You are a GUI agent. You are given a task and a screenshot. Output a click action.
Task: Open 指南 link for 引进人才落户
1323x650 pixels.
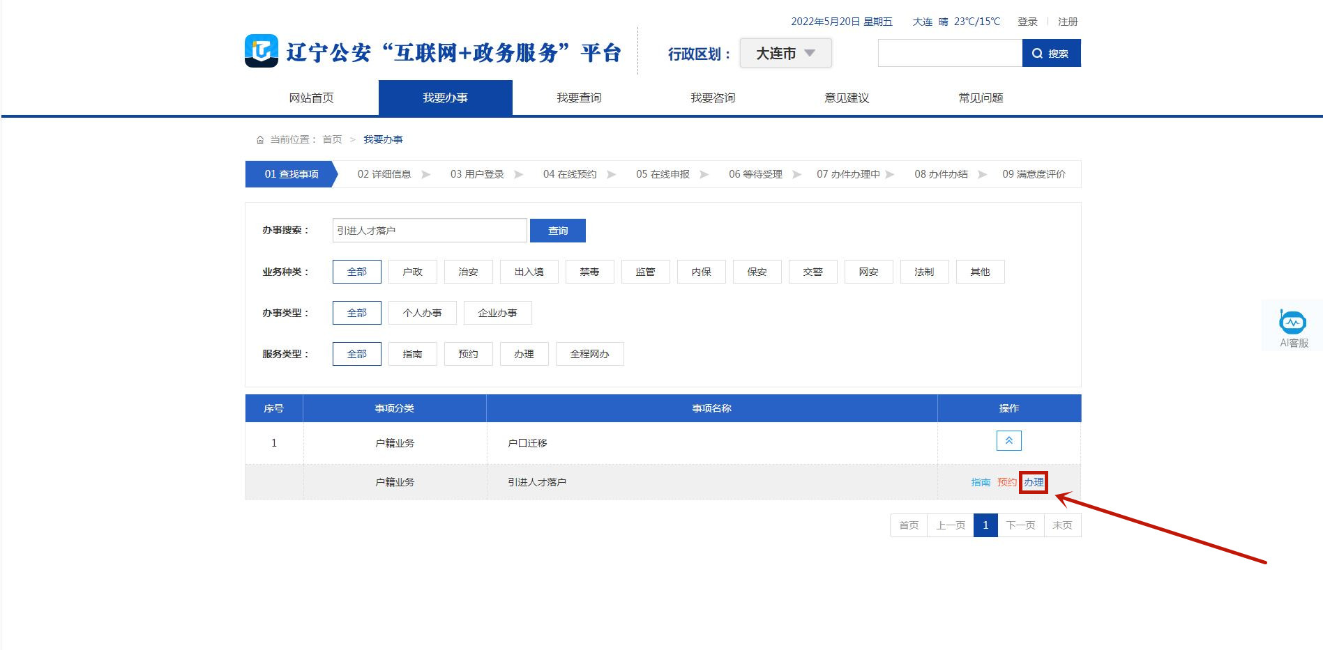(x=981, y=482)
